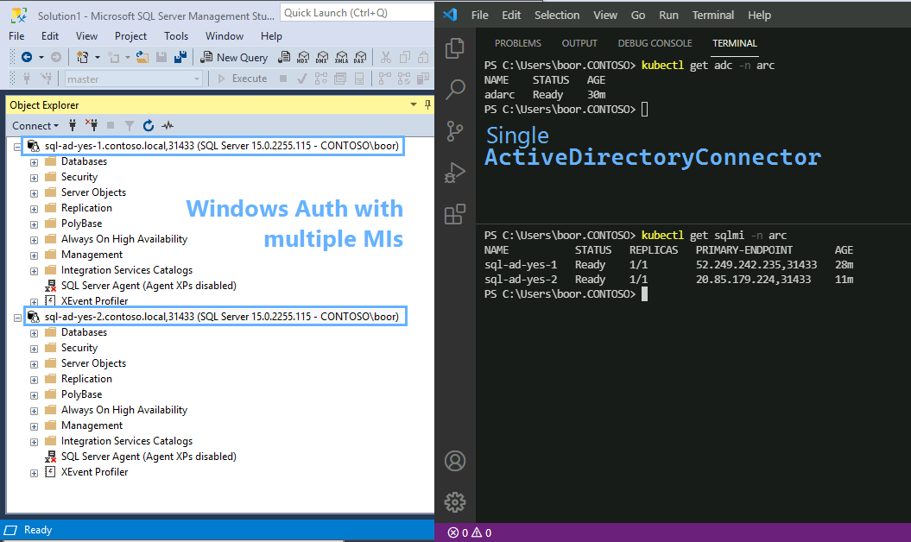911x542 pixels.
Task: Open the Connect dropdown in Object Explorer
Action: tap(35, 125)
